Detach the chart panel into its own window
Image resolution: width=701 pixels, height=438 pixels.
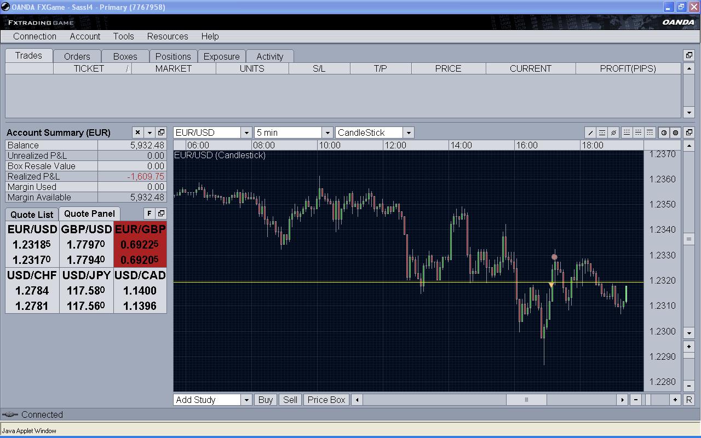[689, 132]
